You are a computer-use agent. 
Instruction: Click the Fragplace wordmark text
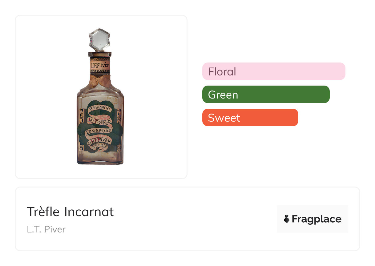(x=317, y=219)
